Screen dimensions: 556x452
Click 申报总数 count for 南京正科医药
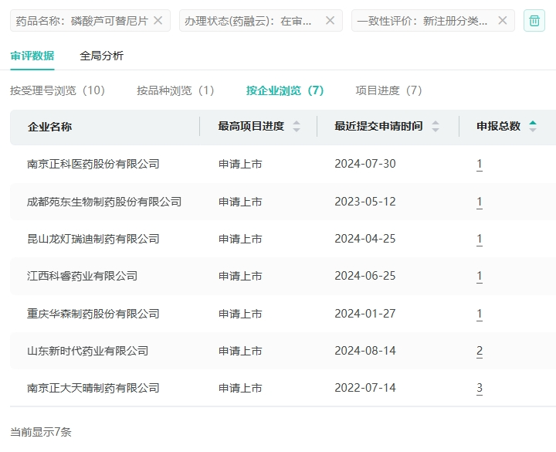(x=480, y=164)
